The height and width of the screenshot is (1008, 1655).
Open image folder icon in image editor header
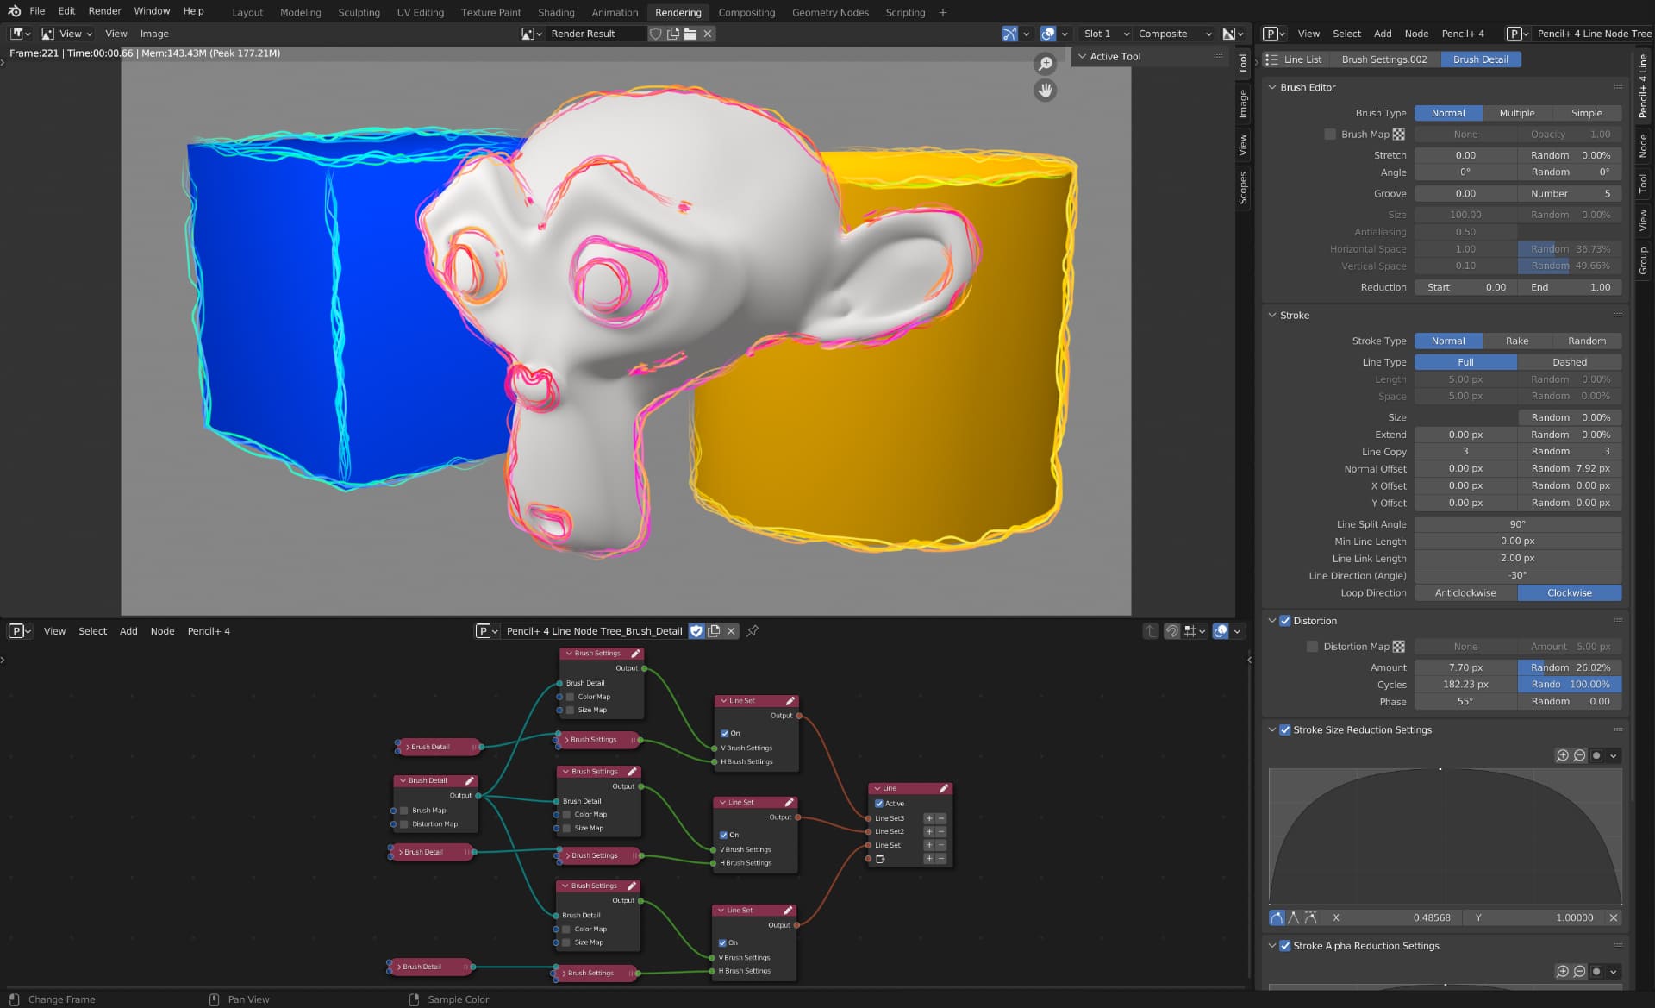click(690, 34)
